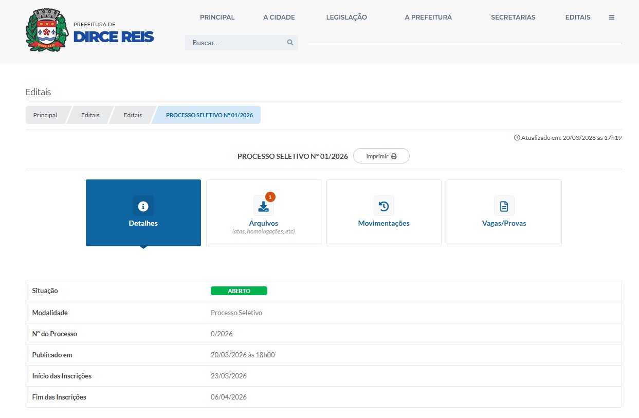Select the PROCESSO SELETIVO Nº 01/2026 breadcrumb
Viewport: 639px width, 418px height.
(209, 115)
